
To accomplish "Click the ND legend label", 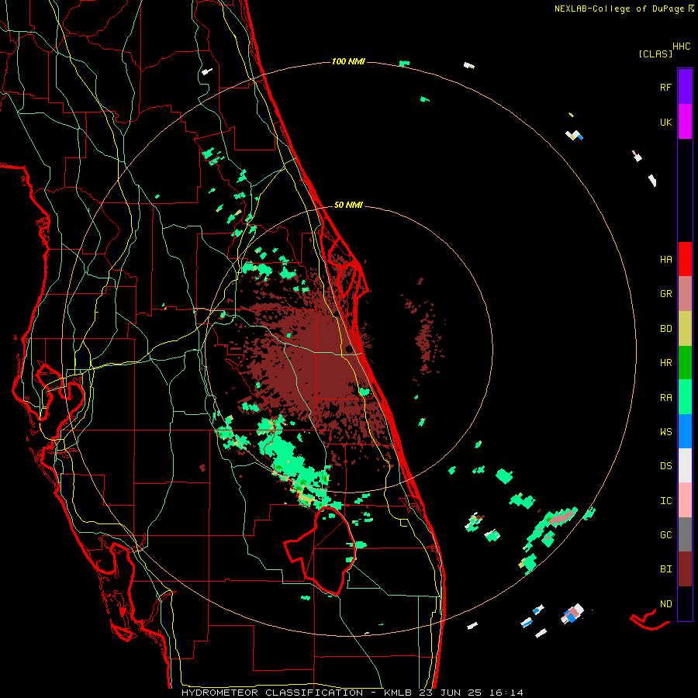I will pyautogui.click(x=665, y=604).
